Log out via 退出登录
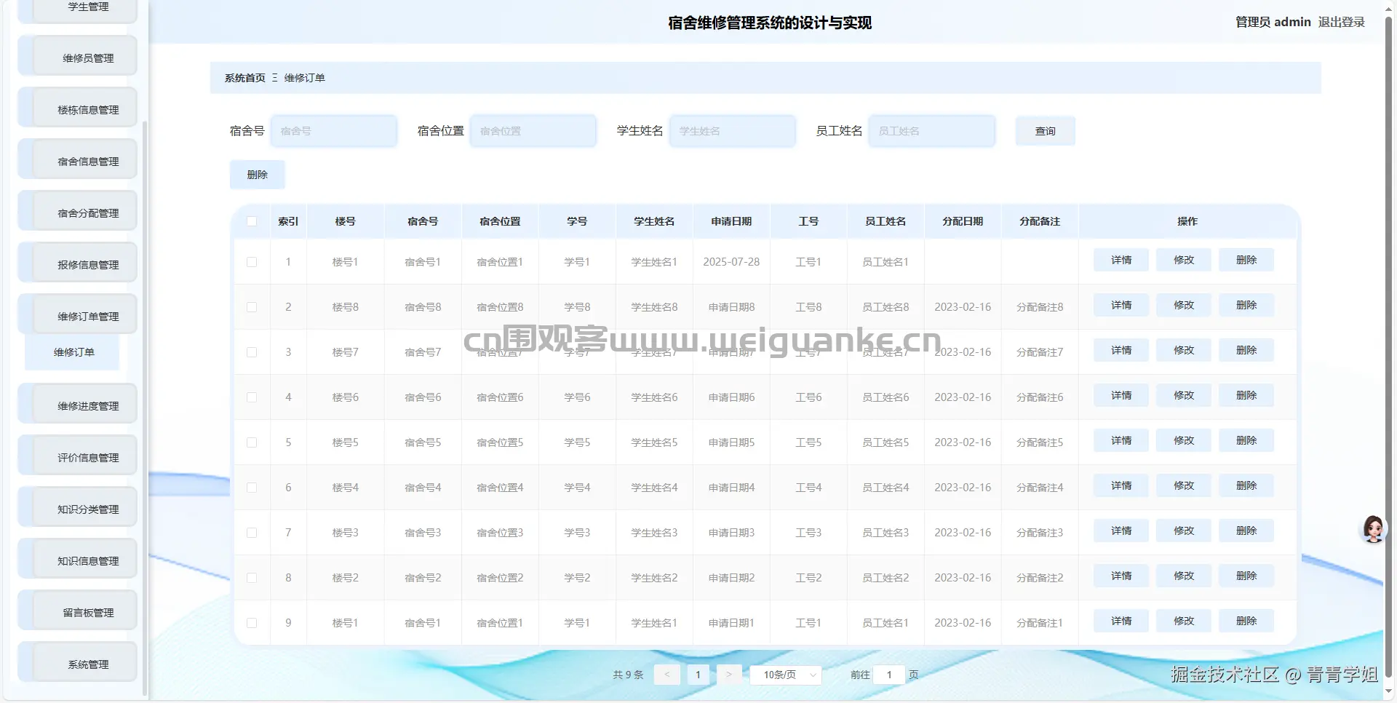Image resolution: width=1397 pixels, height=703 pixels. tap(1341, 22)
